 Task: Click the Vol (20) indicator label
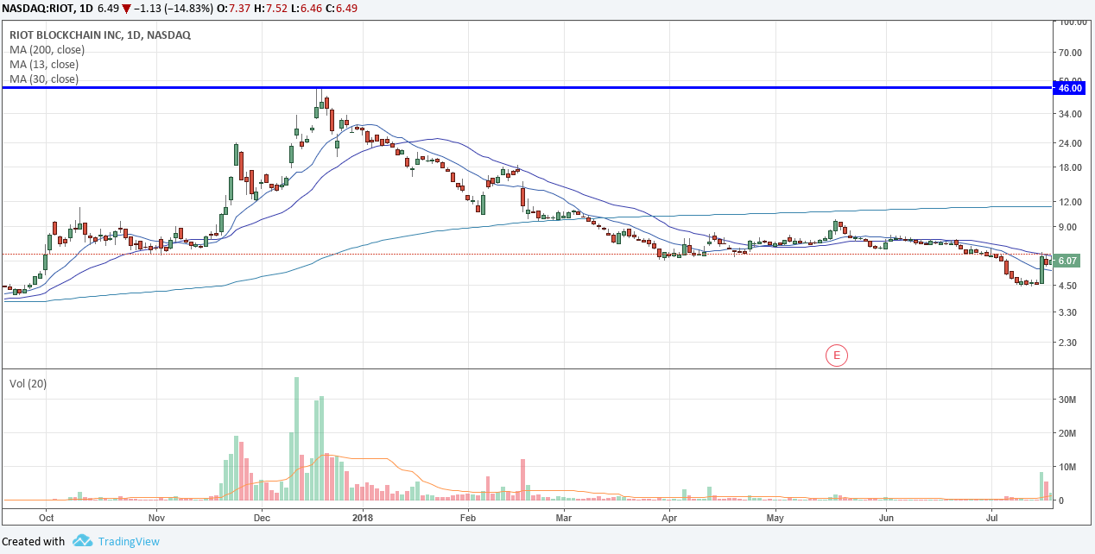(29, 382)
